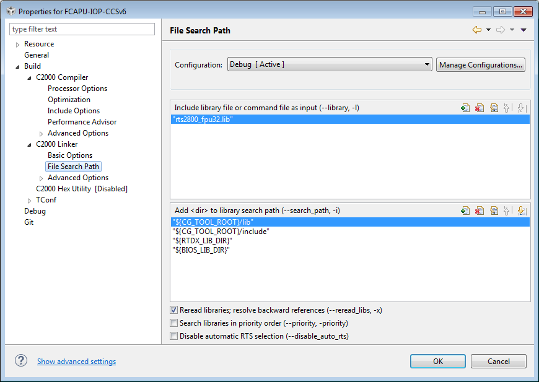Click Add icon for library file input list
The image size is (539, 382).
pyautogui.click(x=465, y=108)
